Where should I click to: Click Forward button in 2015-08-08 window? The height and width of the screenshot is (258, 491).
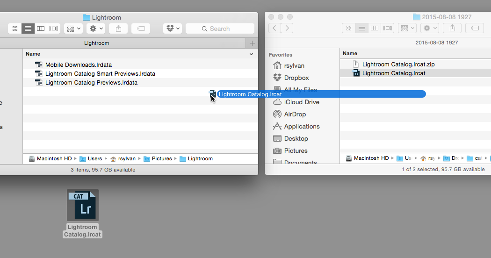[287, 28]
